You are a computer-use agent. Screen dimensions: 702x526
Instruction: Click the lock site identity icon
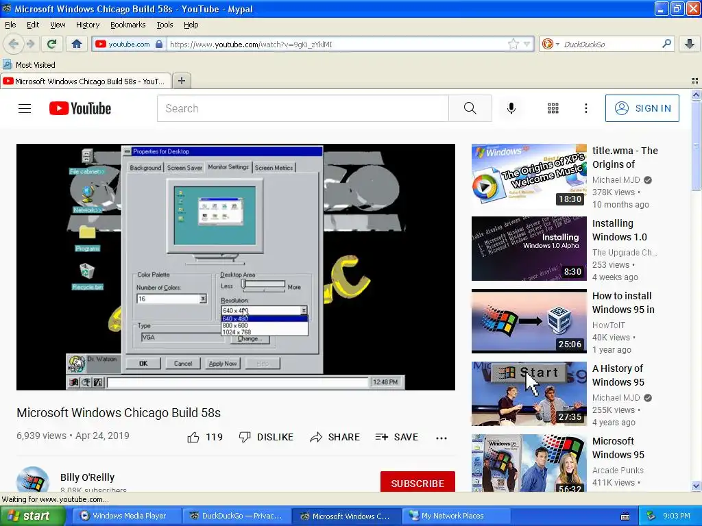[159, 44]
